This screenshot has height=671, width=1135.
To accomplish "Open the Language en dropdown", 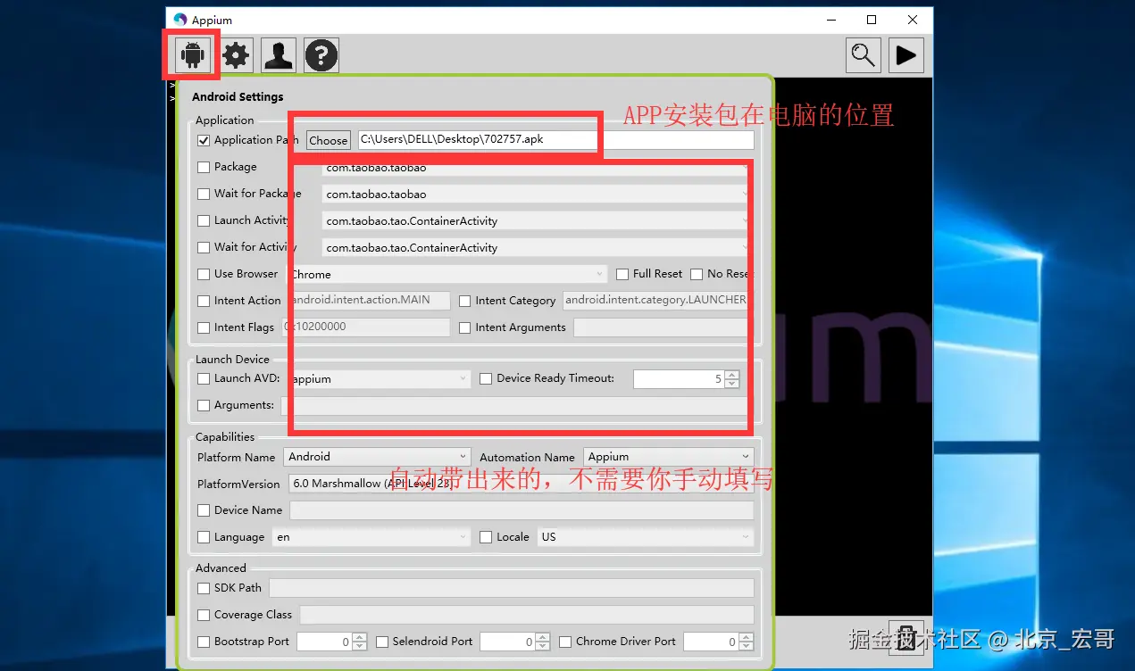I will pos(371,537).
